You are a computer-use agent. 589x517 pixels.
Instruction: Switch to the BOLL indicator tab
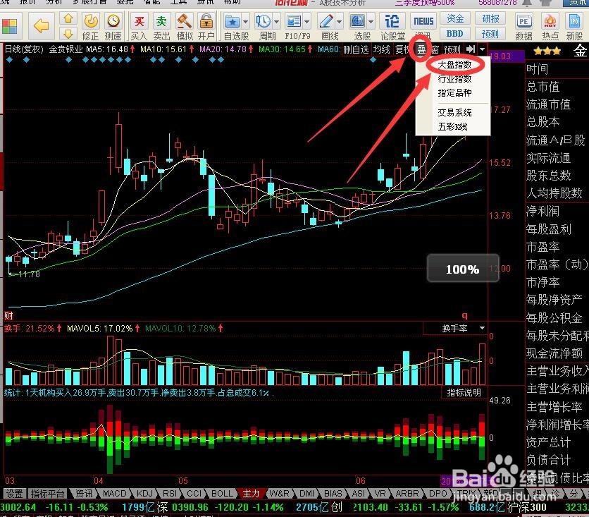(222, 493)
